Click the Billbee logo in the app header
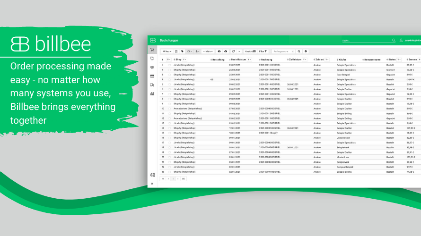This screenshot has width=421, height=236. point(153,40)
